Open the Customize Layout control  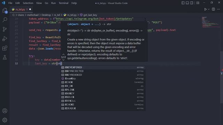coord(198,3)
